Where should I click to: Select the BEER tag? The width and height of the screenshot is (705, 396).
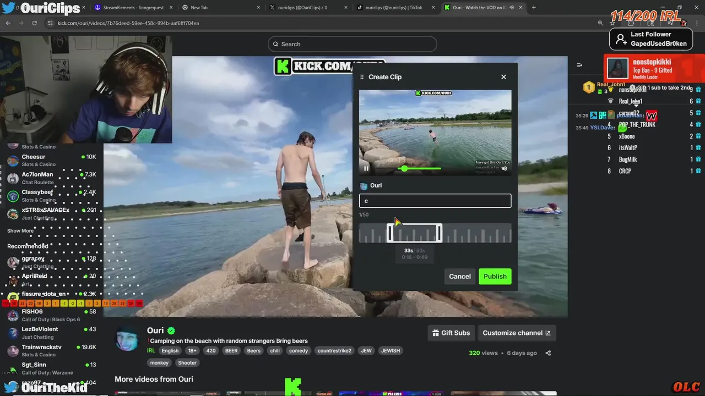231,351
